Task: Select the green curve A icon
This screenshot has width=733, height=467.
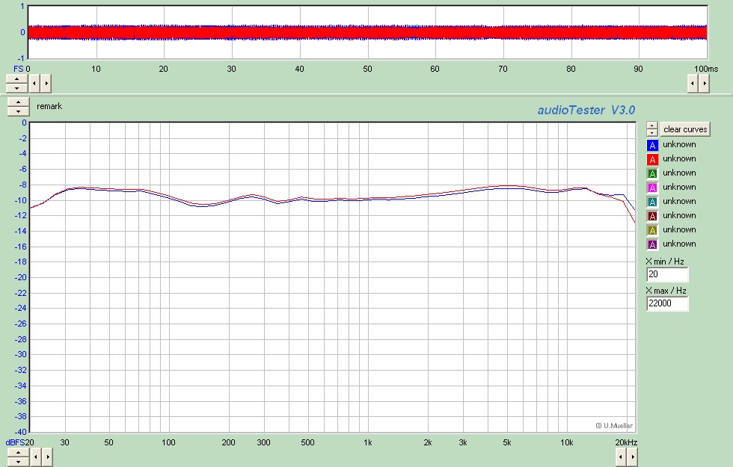Action: point(652,173)
